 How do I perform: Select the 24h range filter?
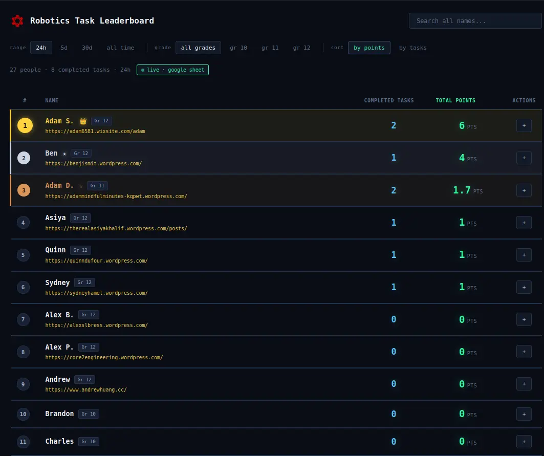coord(41,48)
